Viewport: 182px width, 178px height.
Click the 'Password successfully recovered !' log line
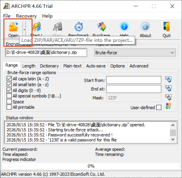click(59, 135)
